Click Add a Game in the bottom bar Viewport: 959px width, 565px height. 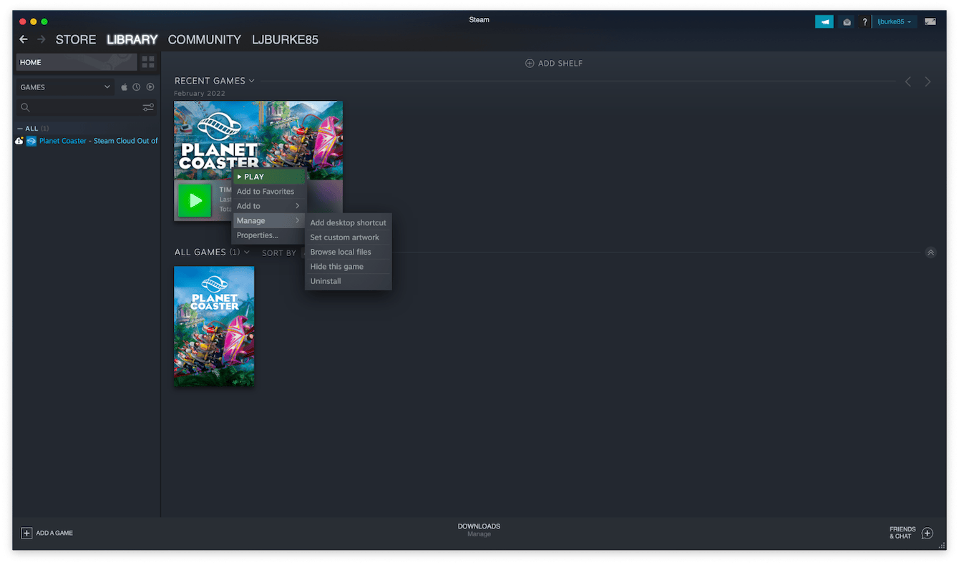(x=47, y=533)
